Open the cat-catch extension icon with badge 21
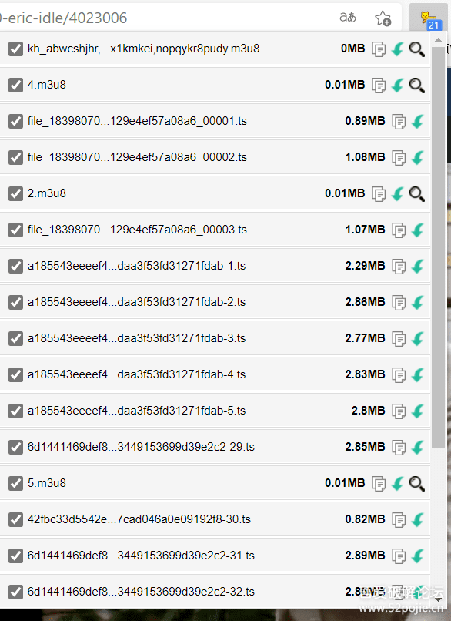The image size is (451, 621). (429, 18)
